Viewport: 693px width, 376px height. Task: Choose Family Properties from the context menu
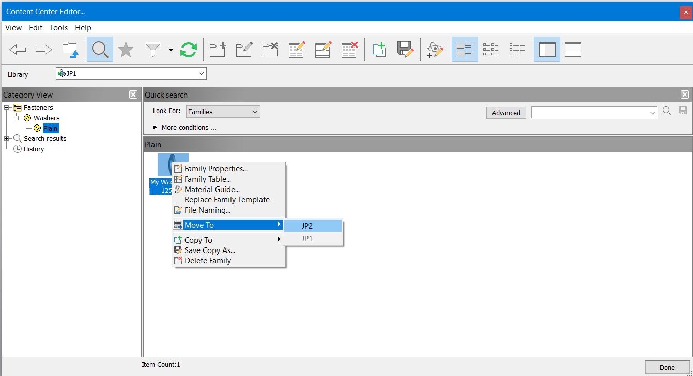[x=215, y=168]
